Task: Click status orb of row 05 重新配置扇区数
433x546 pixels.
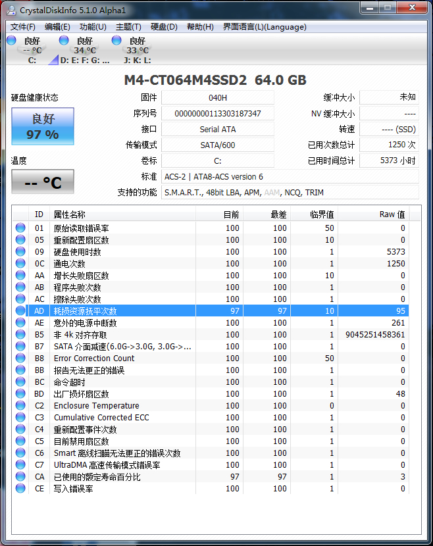Action: coord(20,239)
